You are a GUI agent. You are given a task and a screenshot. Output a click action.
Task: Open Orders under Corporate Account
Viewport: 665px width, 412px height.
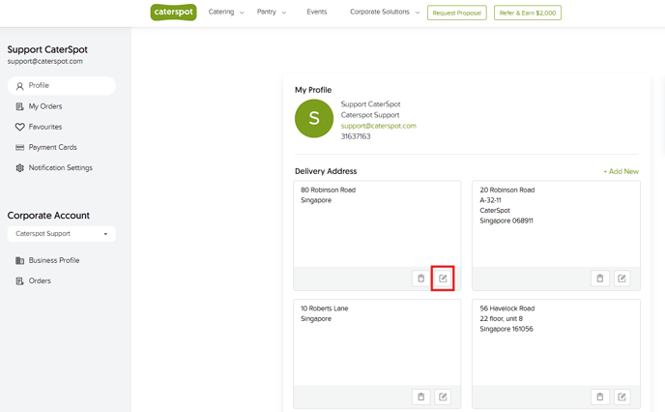[40, 280]
